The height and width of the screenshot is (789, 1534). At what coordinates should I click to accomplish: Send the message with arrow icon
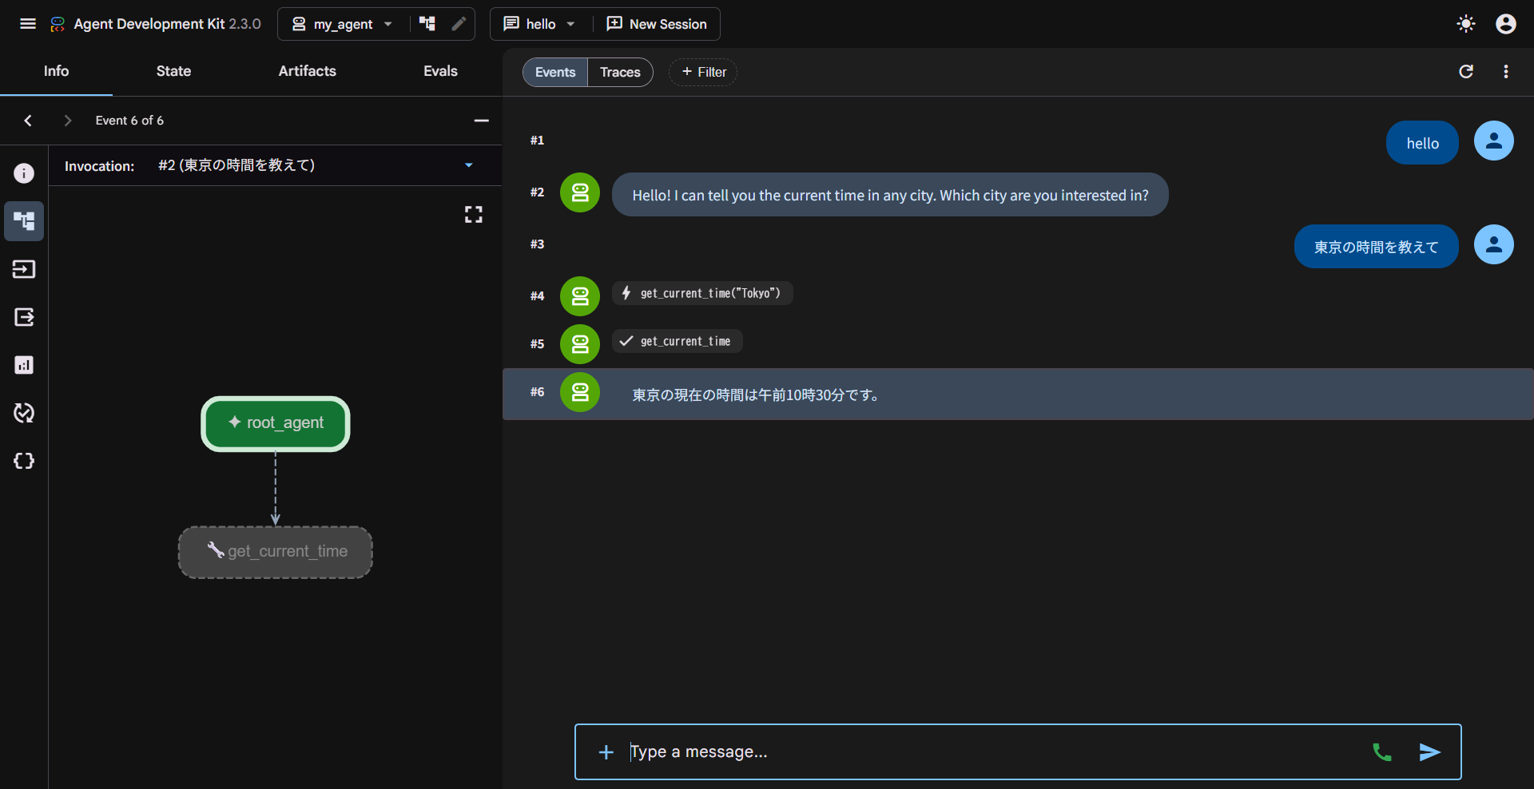click(x=1430, y=752)
